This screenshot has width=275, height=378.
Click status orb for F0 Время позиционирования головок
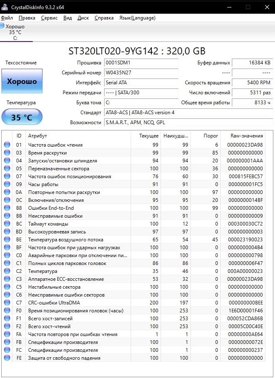[x=7, y=311]
